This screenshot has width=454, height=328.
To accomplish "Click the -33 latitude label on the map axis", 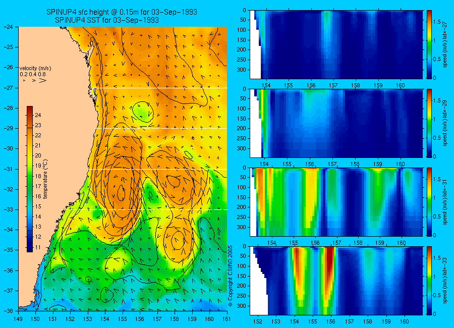I will coord(8,209).
